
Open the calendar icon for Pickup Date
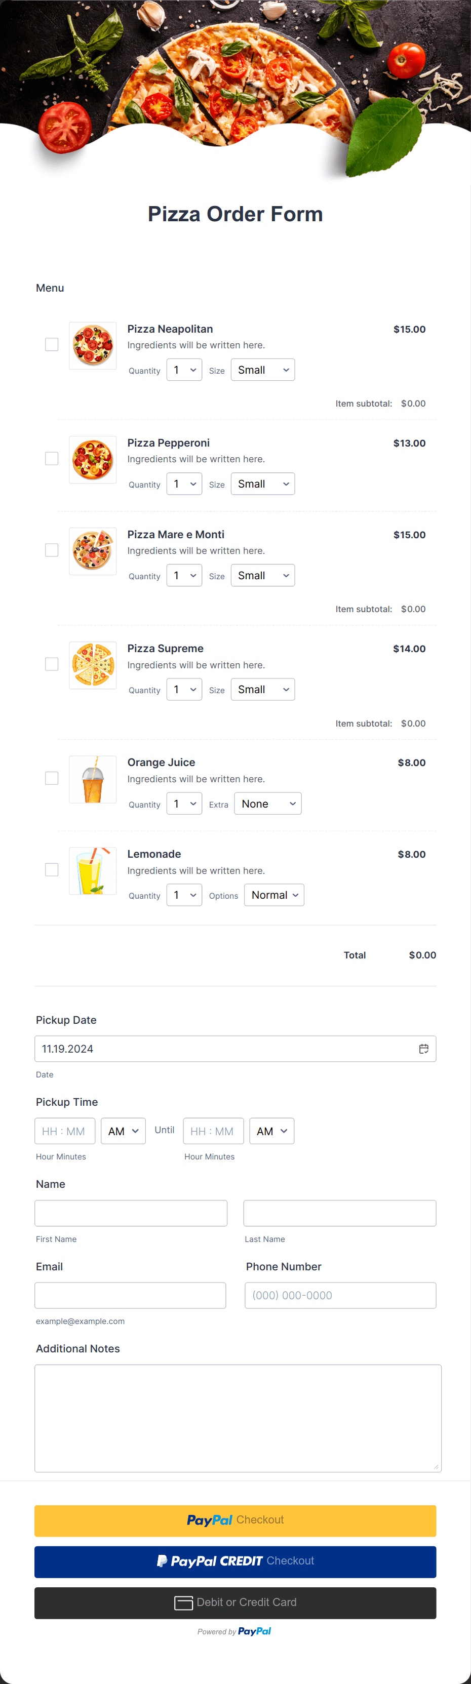coord(424,1049)
